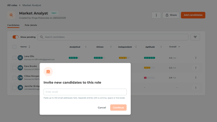The width and height of the screenshot is (217, 122).
Task: Focus the Enter email input field
Action: coord(85,92)
